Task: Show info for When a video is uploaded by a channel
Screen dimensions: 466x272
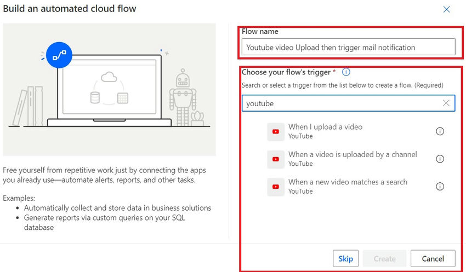Action: (x=440, y=159)
